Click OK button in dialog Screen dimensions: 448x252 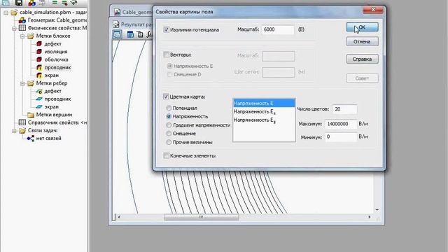pos(363,27)
